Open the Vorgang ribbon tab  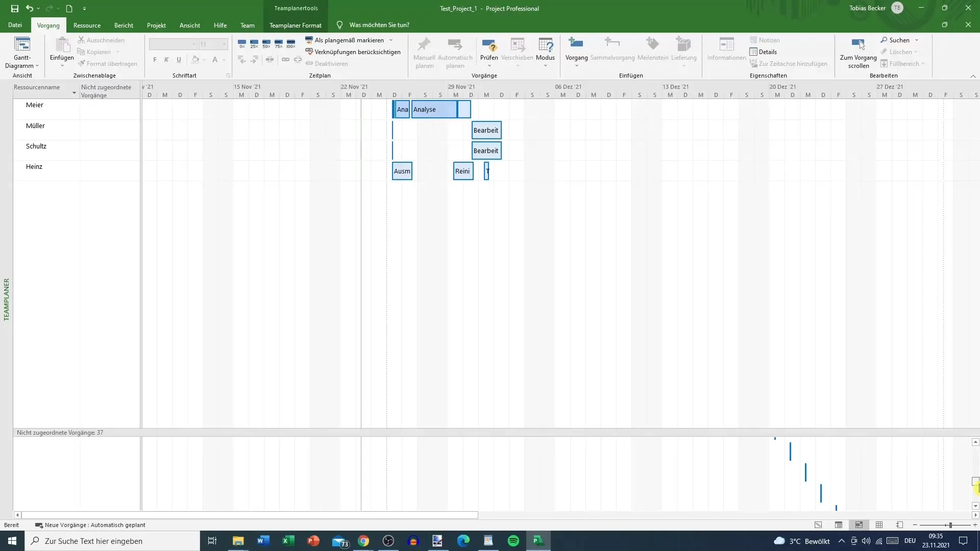48,25
